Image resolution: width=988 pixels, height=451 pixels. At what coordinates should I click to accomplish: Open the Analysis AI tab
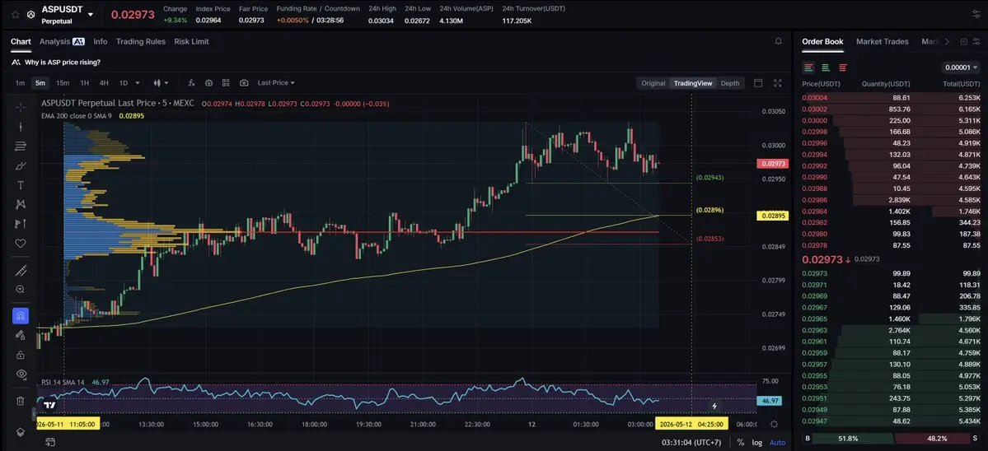point(62,41)
